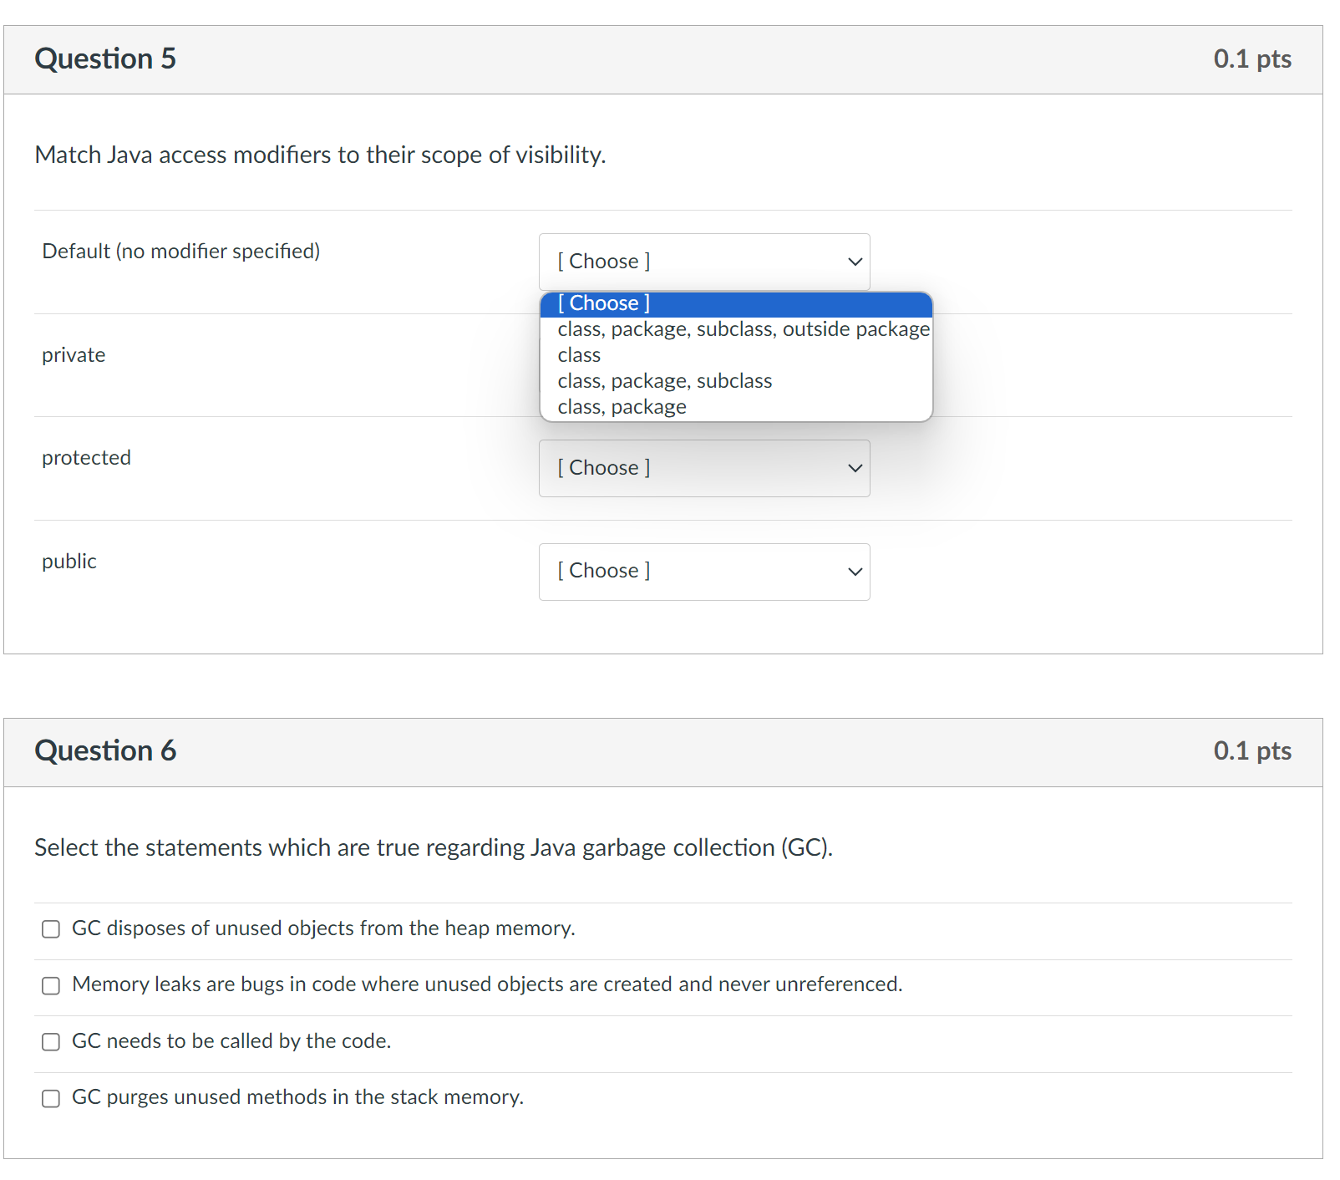The height and width of the screenshot is (1180, 1340).
Task: Check 'GC needs to be called' box
Action: click(51, 1041)
